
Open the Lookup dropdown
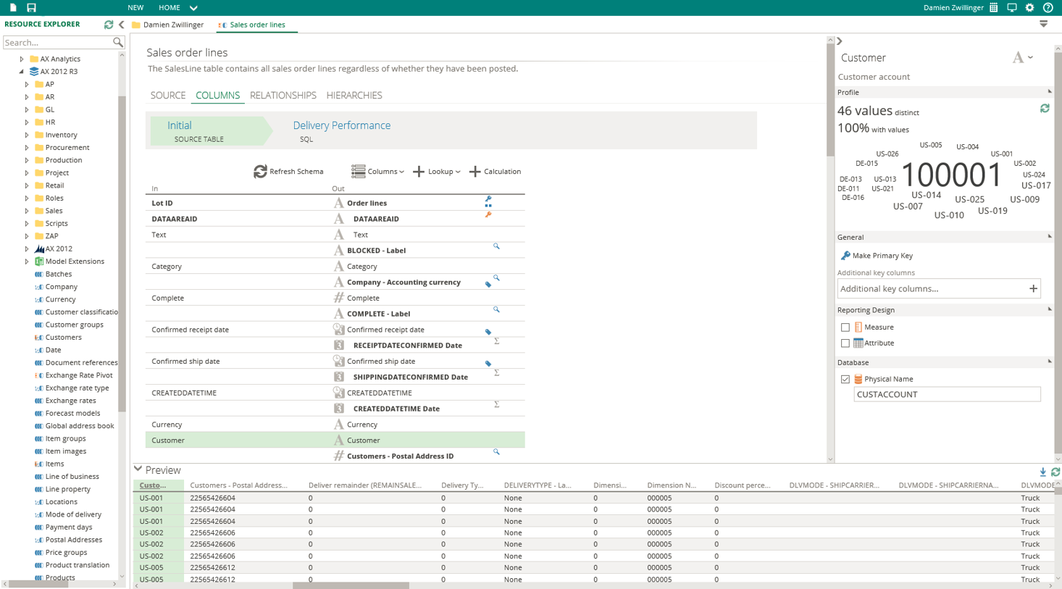coord(437,172)
